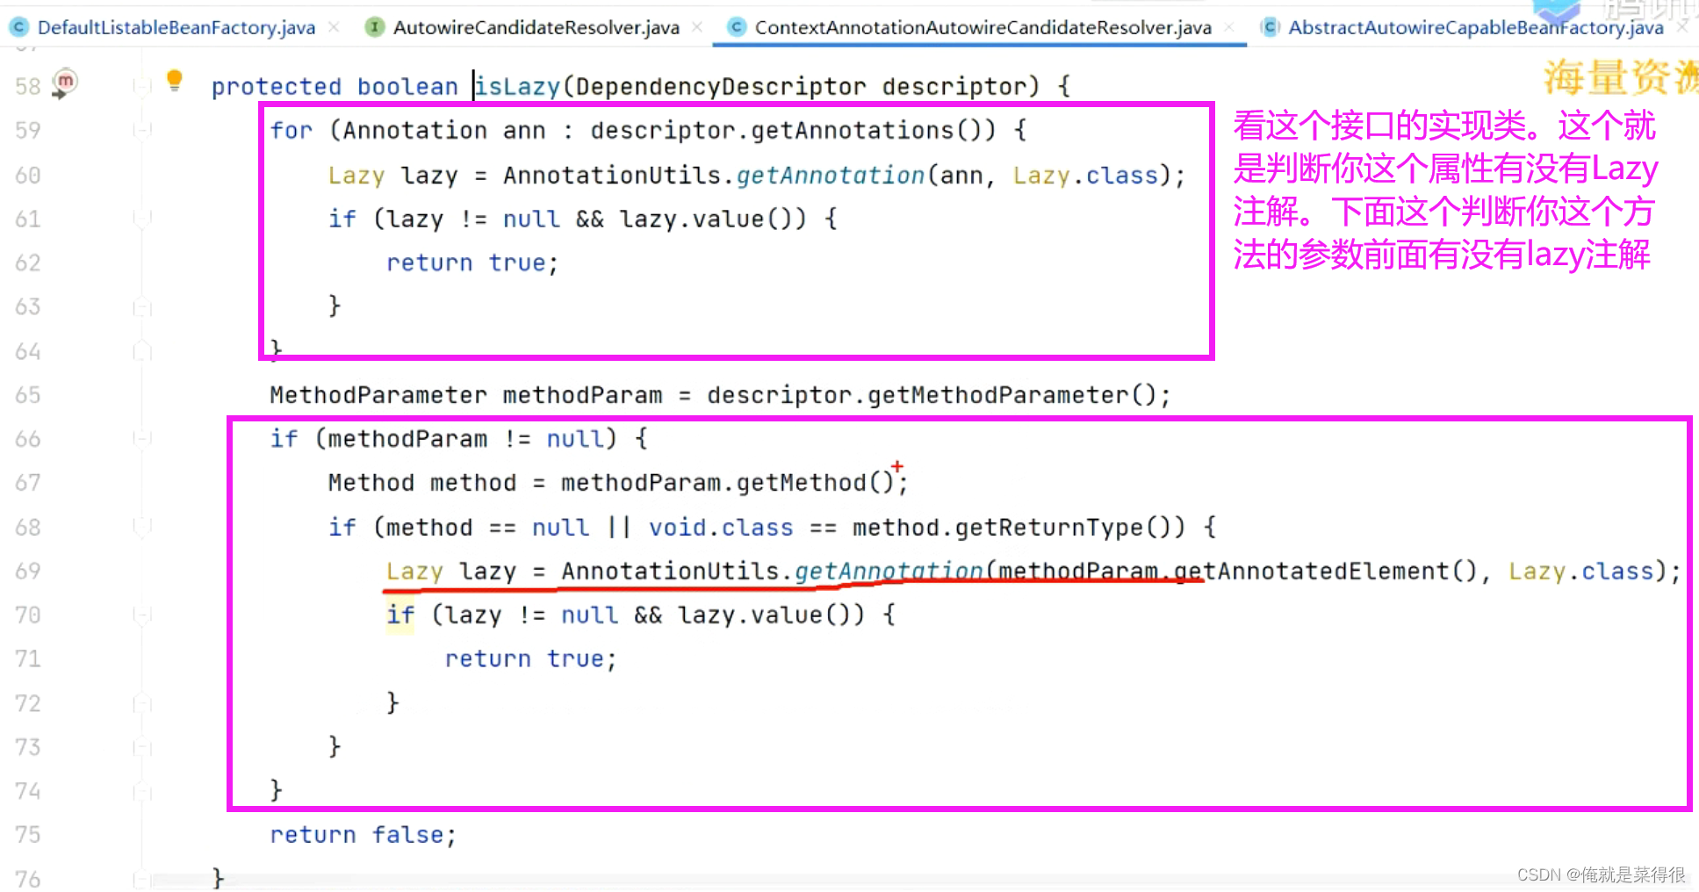This screenshot has width=1699, height=892.
Task: Close the AutowireCandidateResolver.java tab
Action: pos(697,27)
